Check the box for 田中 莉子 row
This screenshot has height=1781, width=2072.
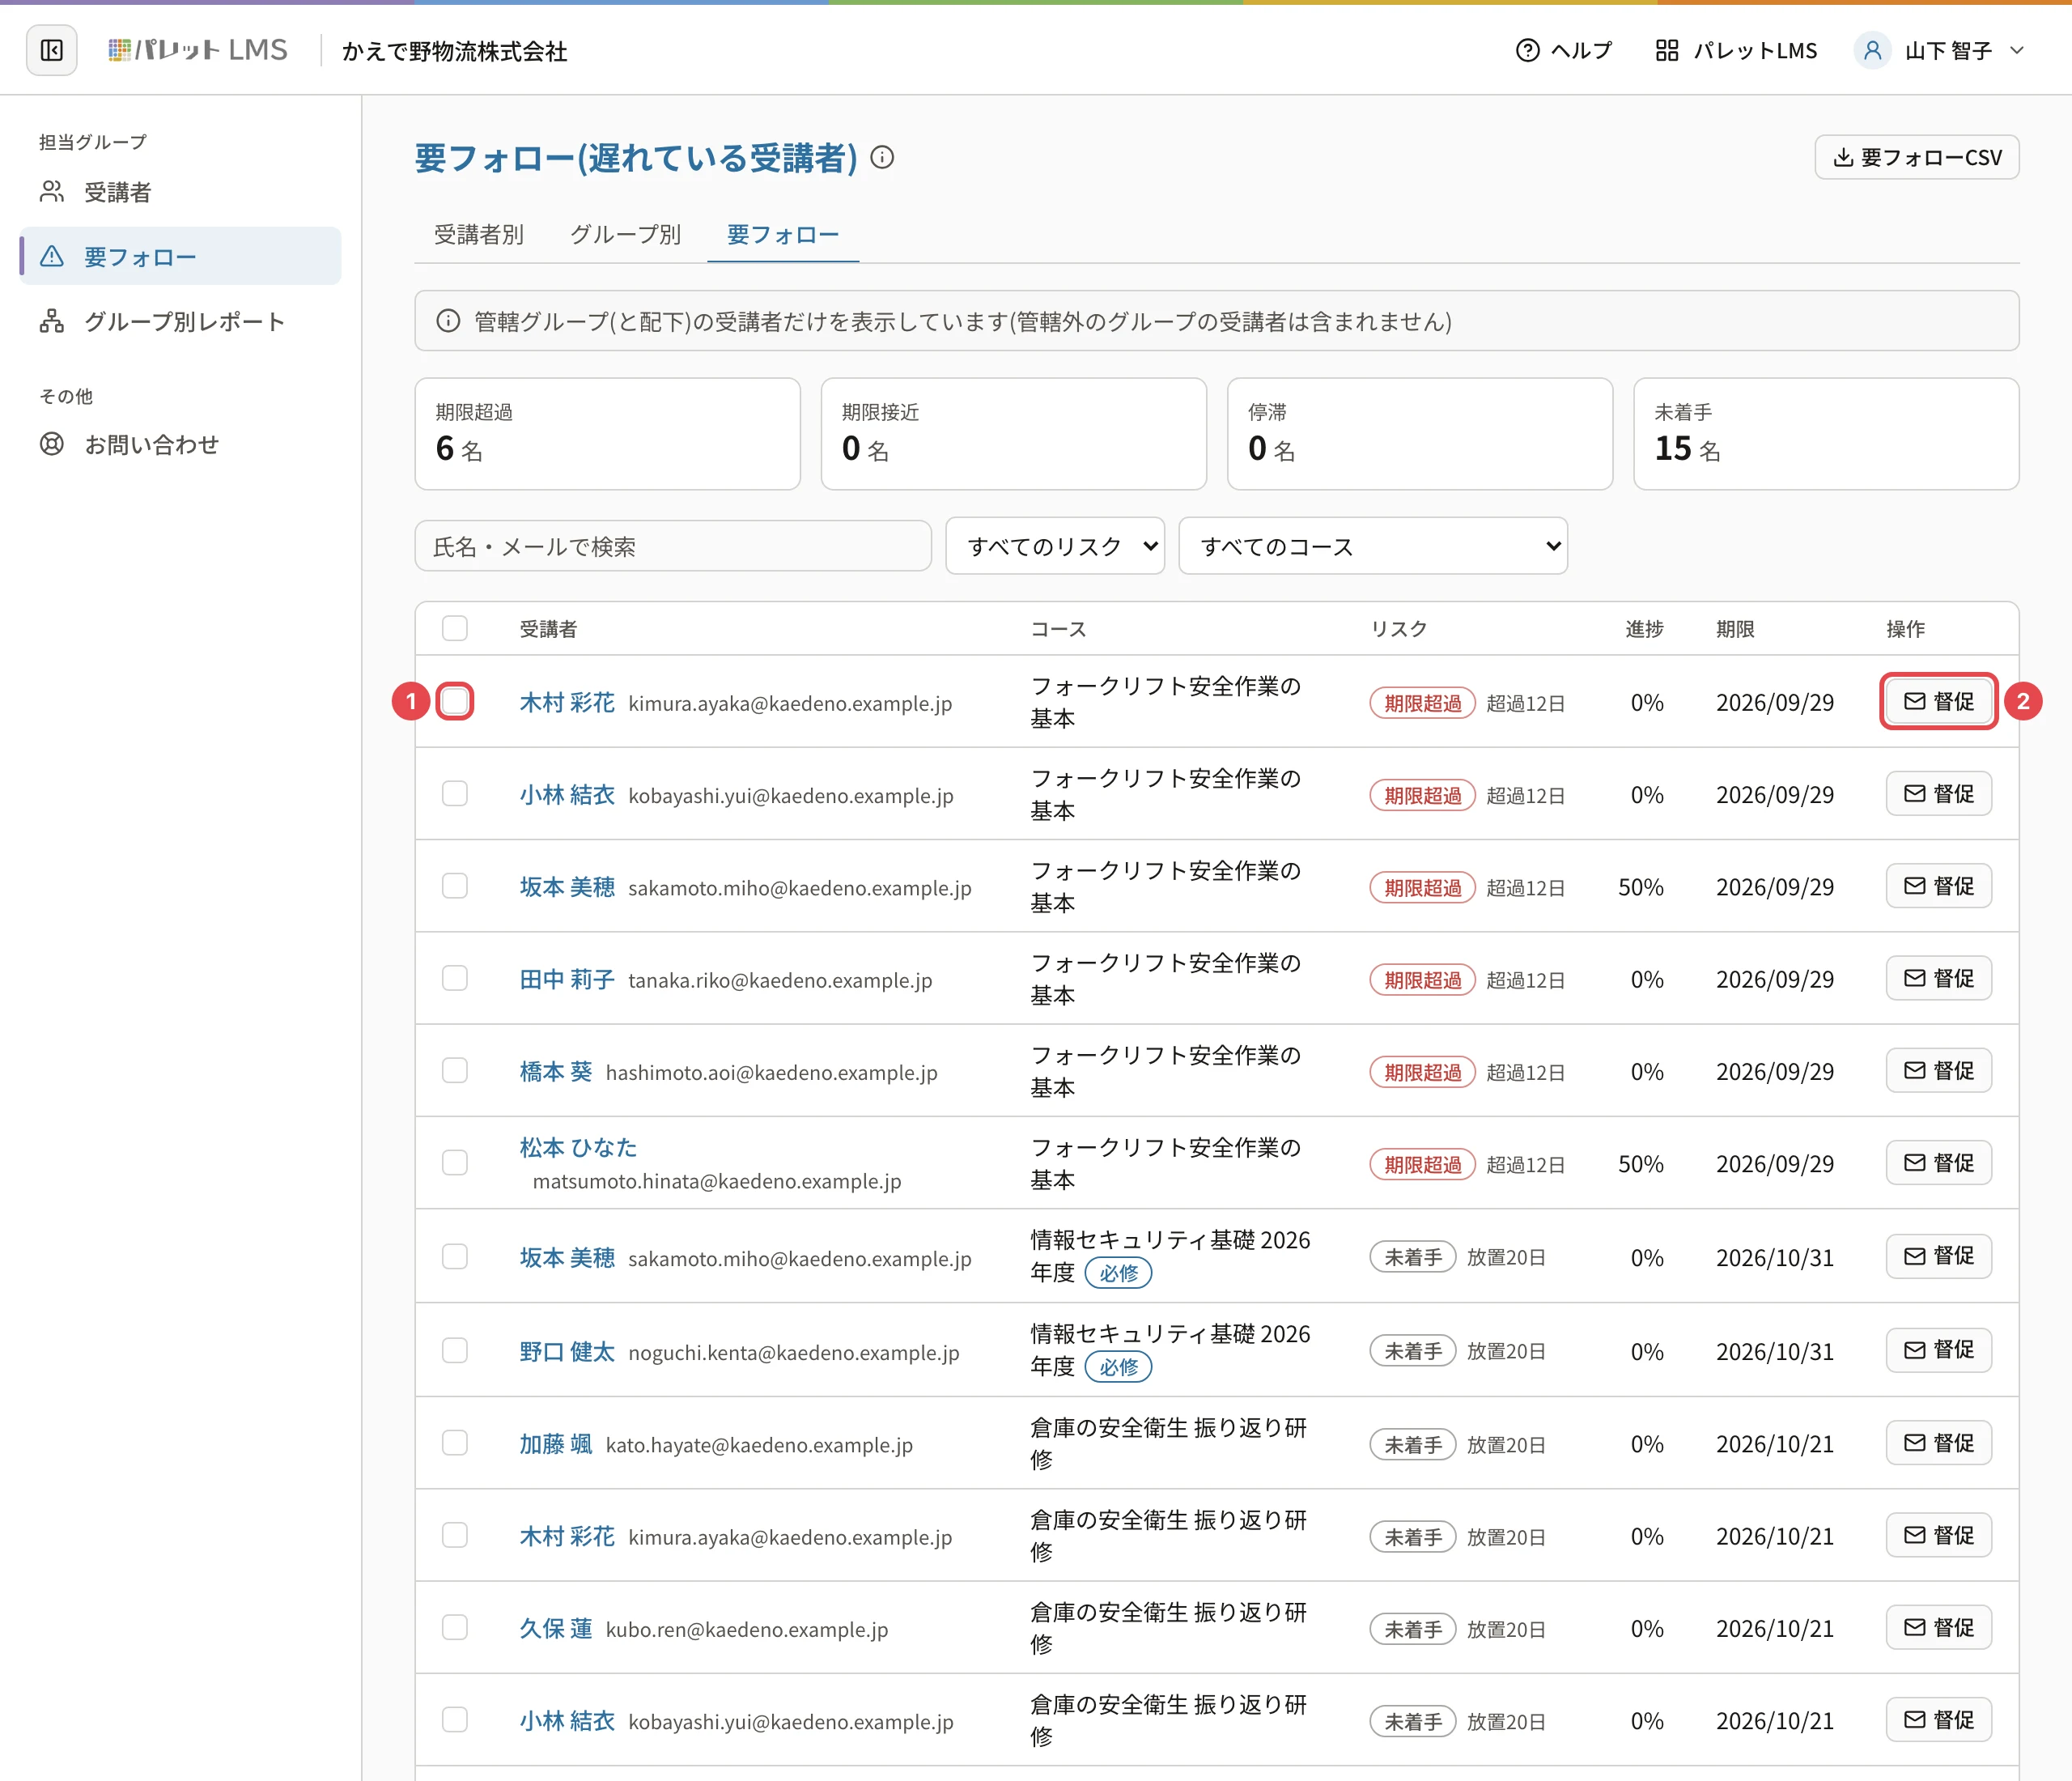(455, 978)
